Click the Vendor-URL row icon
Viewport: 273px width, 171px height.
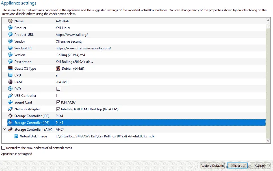10,48
